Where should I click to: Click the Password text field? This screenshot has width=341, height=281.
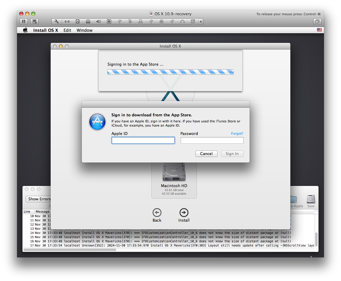[212, 140]
